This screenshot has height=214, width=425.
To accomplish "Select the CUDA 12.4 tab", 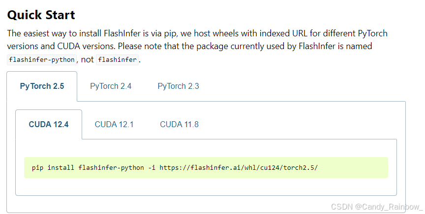I will coord(49,125).
